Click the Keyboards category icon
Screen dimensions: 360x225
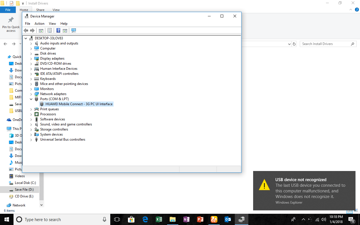37,79
